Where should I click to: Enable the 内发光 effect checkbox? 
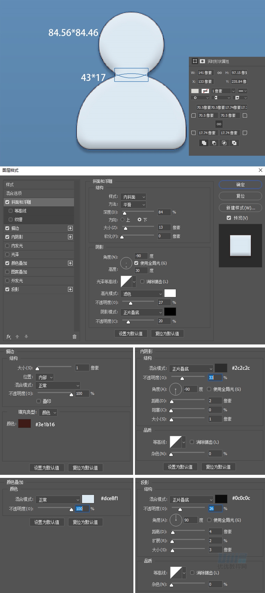[7, 246]
